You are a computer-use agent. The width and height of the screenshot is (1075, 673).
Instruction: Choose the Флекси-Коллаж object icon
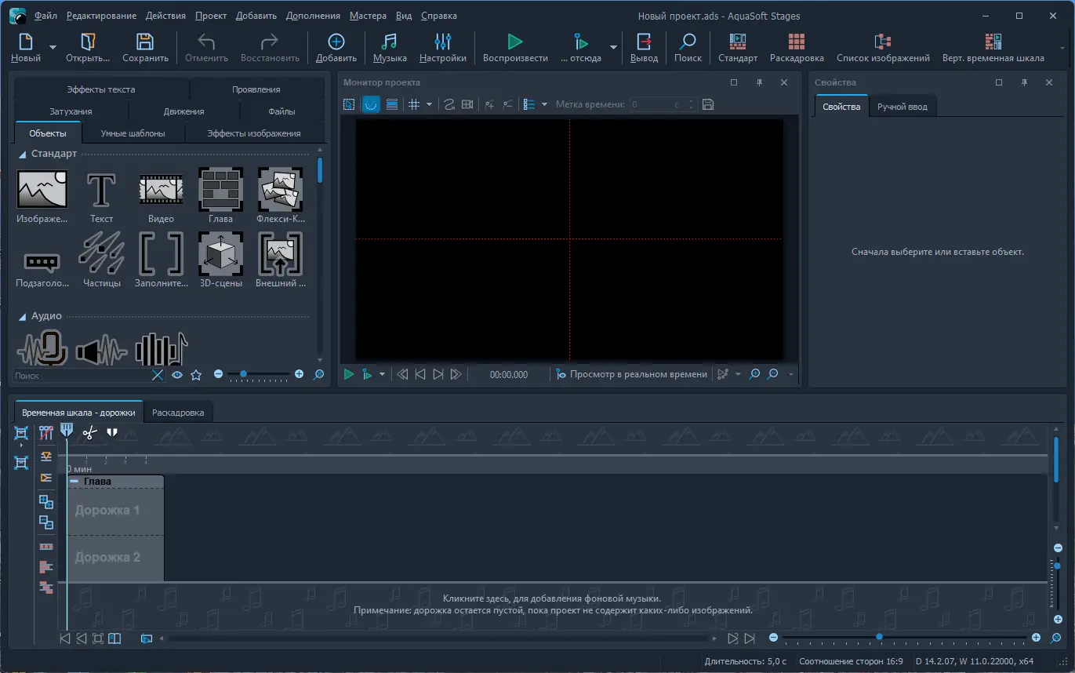tap(280, 190)
